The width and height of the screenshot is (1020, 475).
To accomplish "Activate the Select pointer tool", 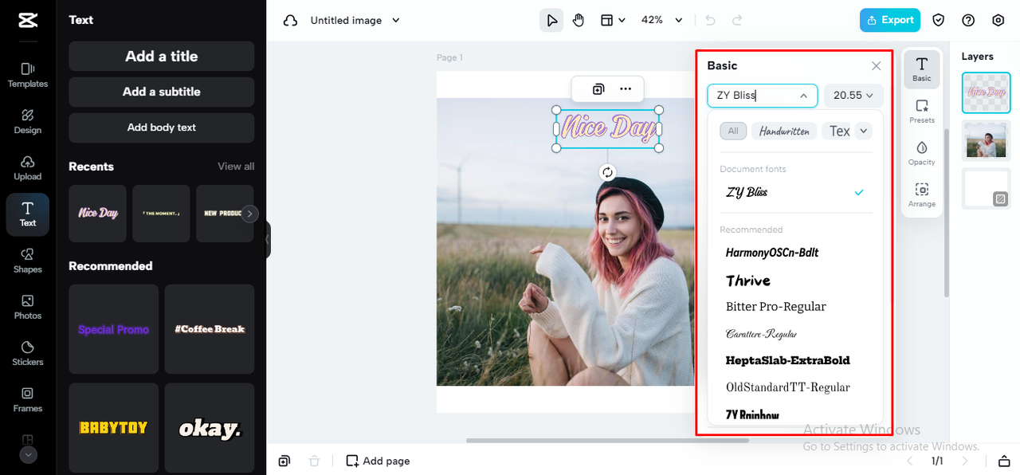I will (551, 21).
